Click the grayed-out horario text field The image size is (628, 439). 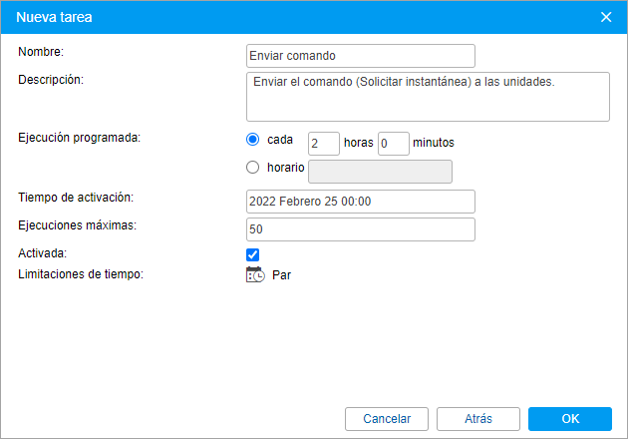click(381, 172)
